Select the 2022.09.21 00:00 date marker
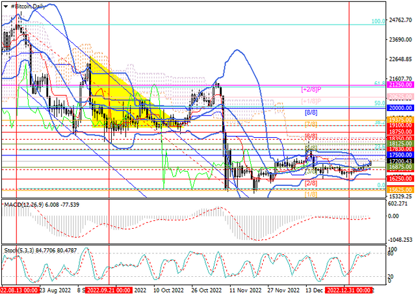The image size is (416, 297). point(109,290)
